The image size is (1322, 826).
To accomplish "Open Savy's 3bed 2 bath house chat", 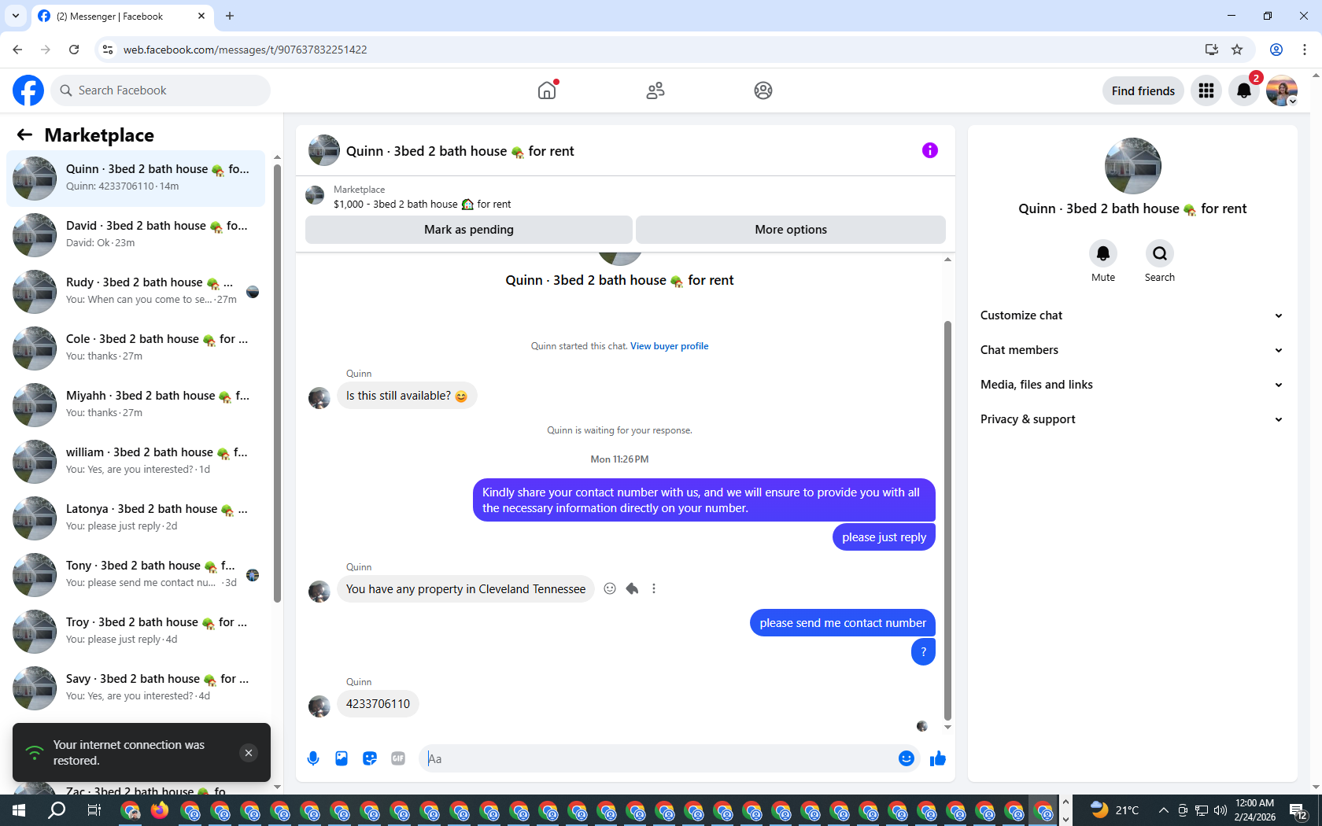I will [x=135, y=688].
